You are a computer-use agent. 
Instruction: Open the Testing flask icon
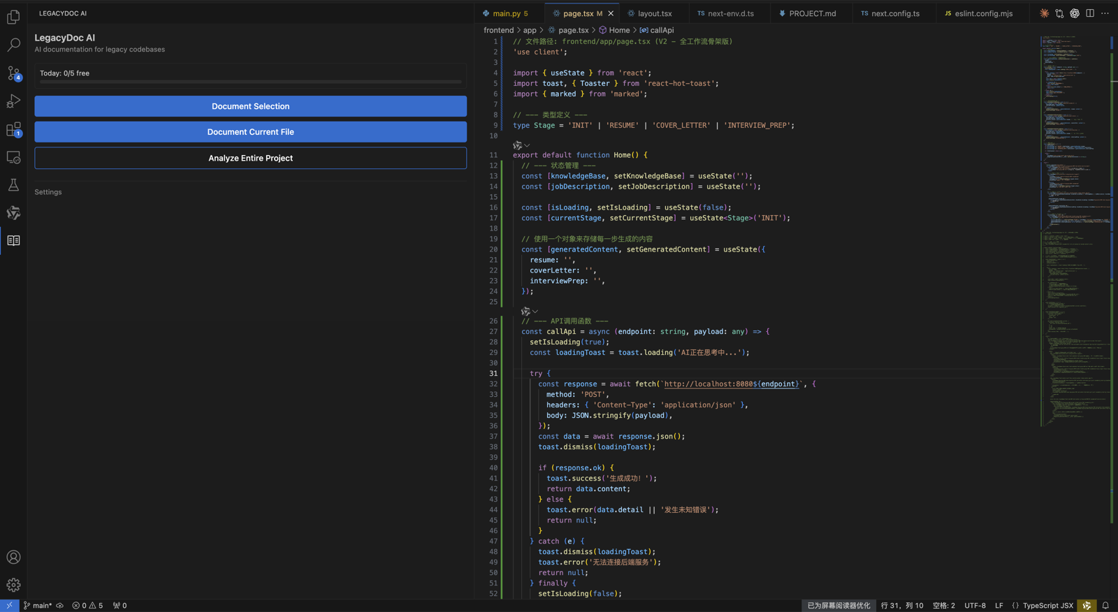click(13, 185)
